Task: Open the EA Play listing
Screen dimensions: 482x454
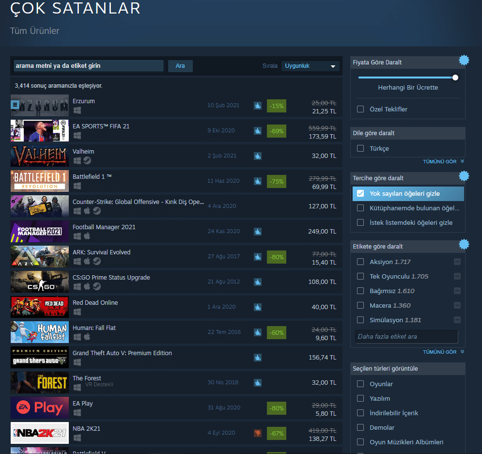Action: [176, 408]
